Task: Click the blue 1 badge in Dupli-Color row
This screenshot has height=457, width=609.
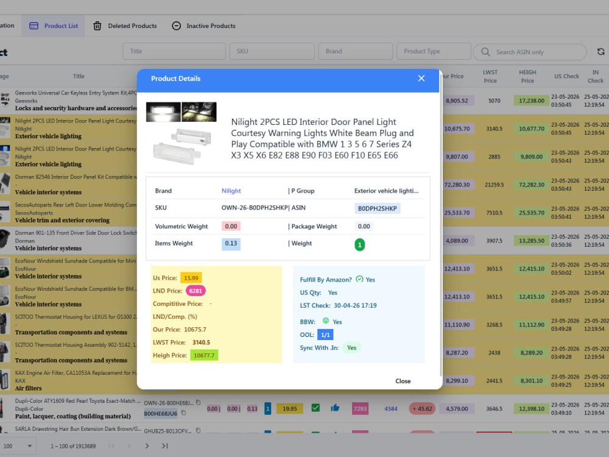Action: click(267, 408)
